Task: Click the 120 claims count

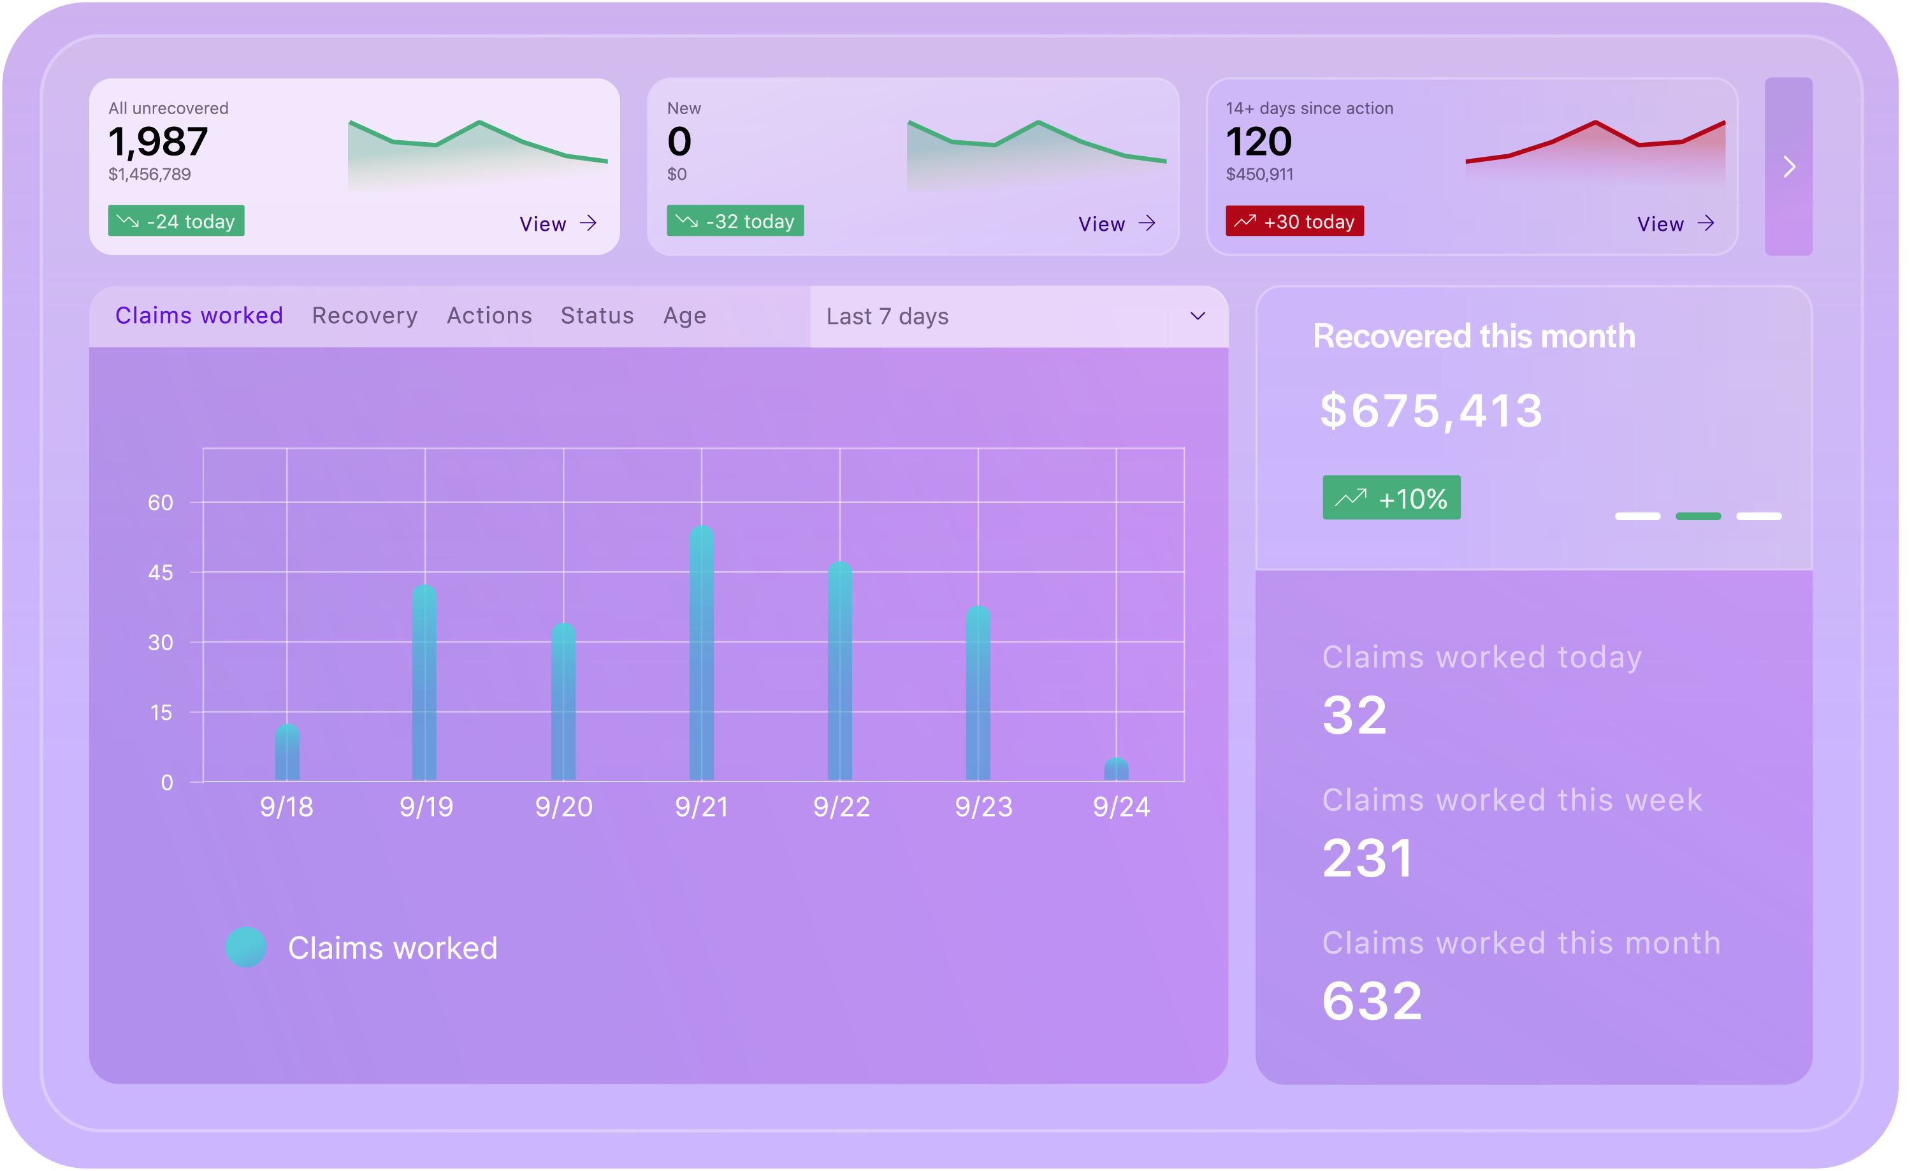Action: (1259, 142)
